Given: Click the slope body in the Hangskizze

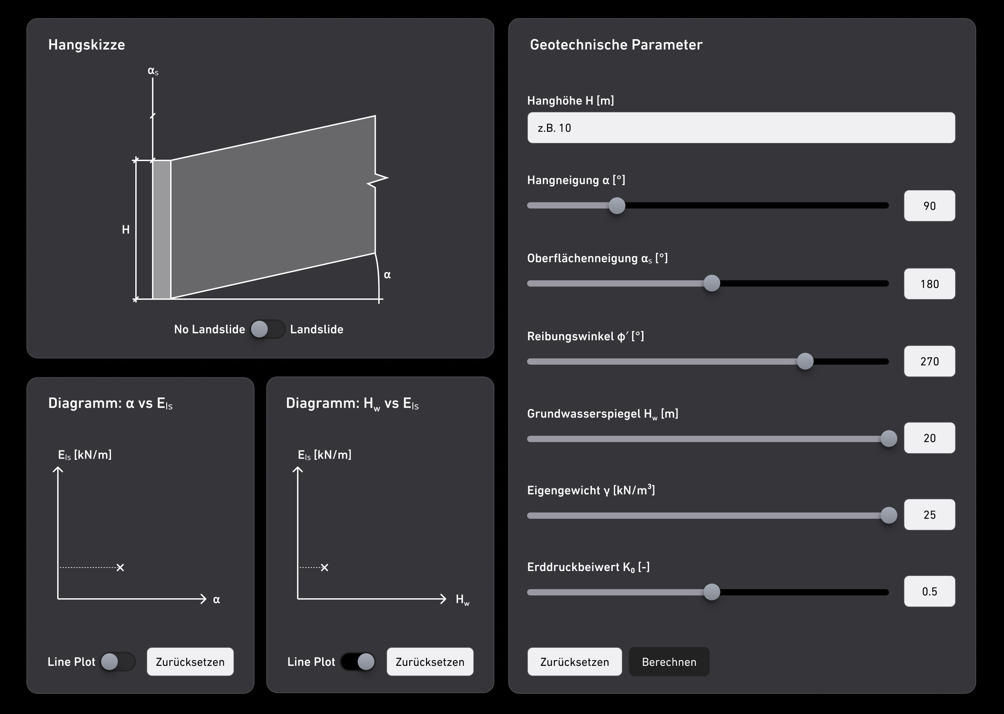Looking at the screenshot, I should coord(273,207).
